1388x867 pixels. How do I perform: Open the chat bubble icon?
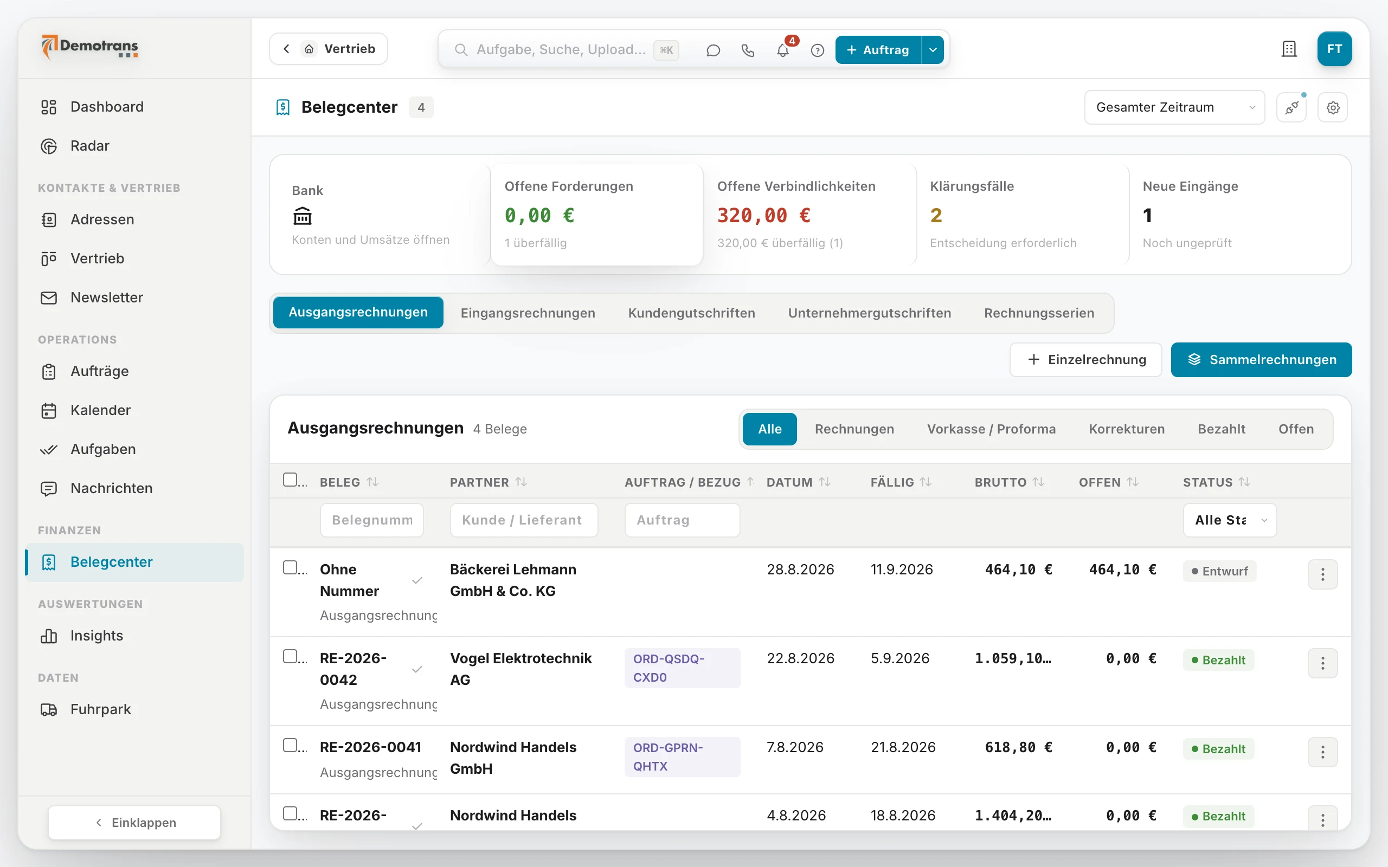coord(713,50)
